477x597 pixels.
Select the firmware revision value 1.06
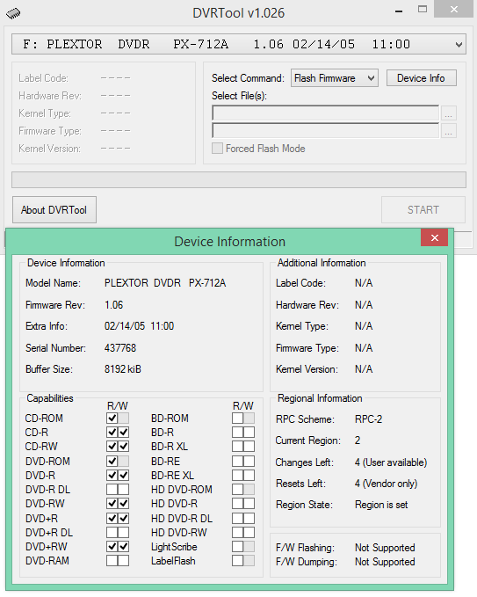[x=113, y=305]
